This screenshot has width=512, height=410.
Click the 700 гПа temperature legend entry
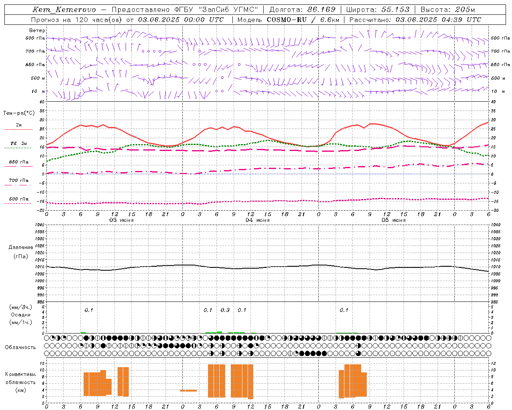point(19,181)
